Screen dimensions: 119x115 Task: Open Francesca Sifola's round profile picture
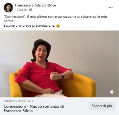coord(8,8)
